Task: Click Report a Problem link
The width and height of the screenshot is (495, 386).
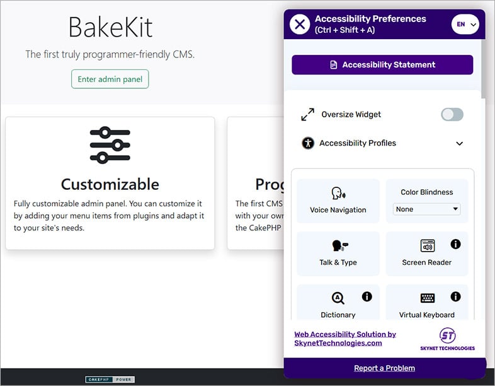Action: tap(384, 368)
